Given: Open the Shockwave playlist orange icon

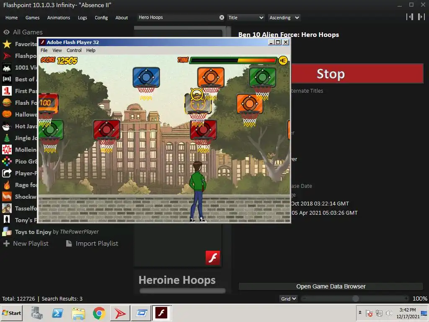Looking at the screenshot, I should pos(7,197).
